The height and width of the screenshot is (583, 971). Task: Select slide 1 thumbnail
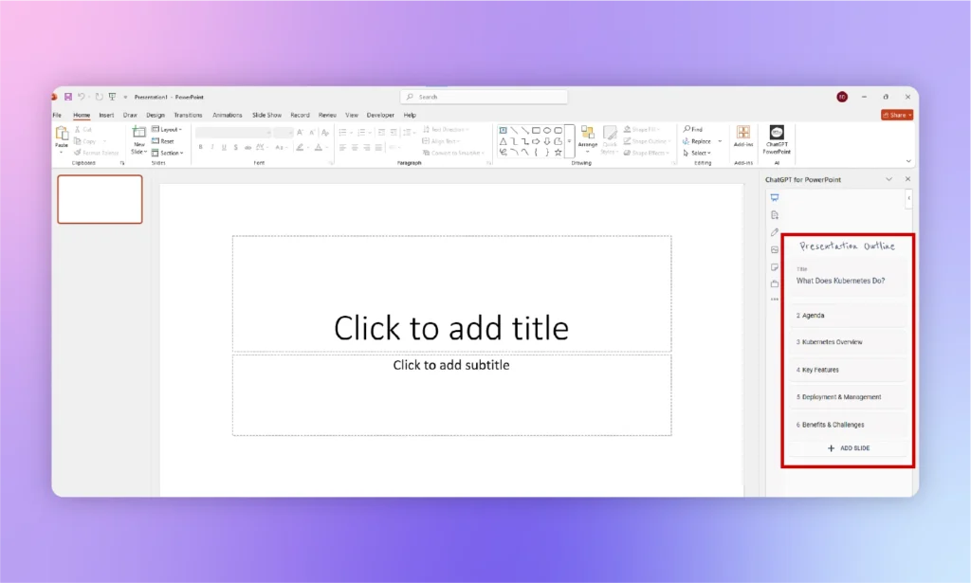(x=100, y=199)
